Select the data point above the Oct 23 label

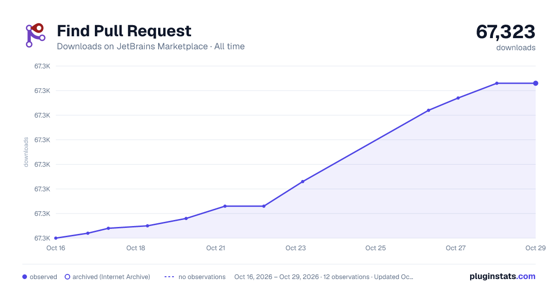pyautogui.click(x=303, y=181)
